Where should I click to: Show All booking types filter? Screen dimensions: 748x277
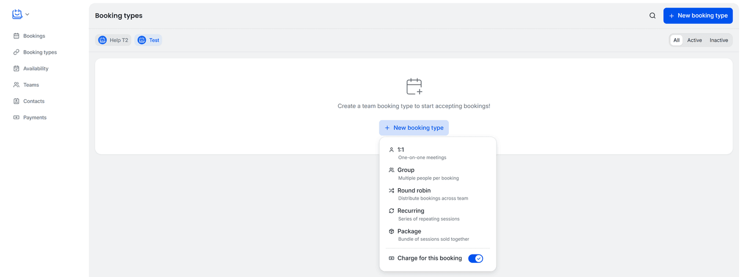[x=676, y=40]
